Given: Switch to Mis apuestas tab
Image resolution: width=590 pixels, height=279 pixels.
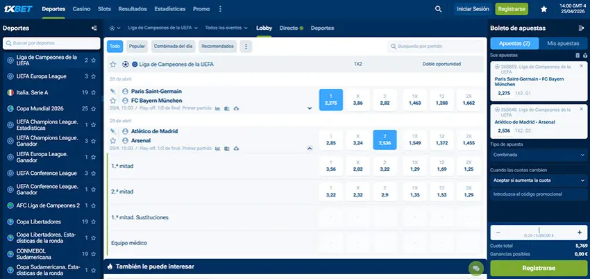Looking at the screenshot, I should [x=563, y=44].
